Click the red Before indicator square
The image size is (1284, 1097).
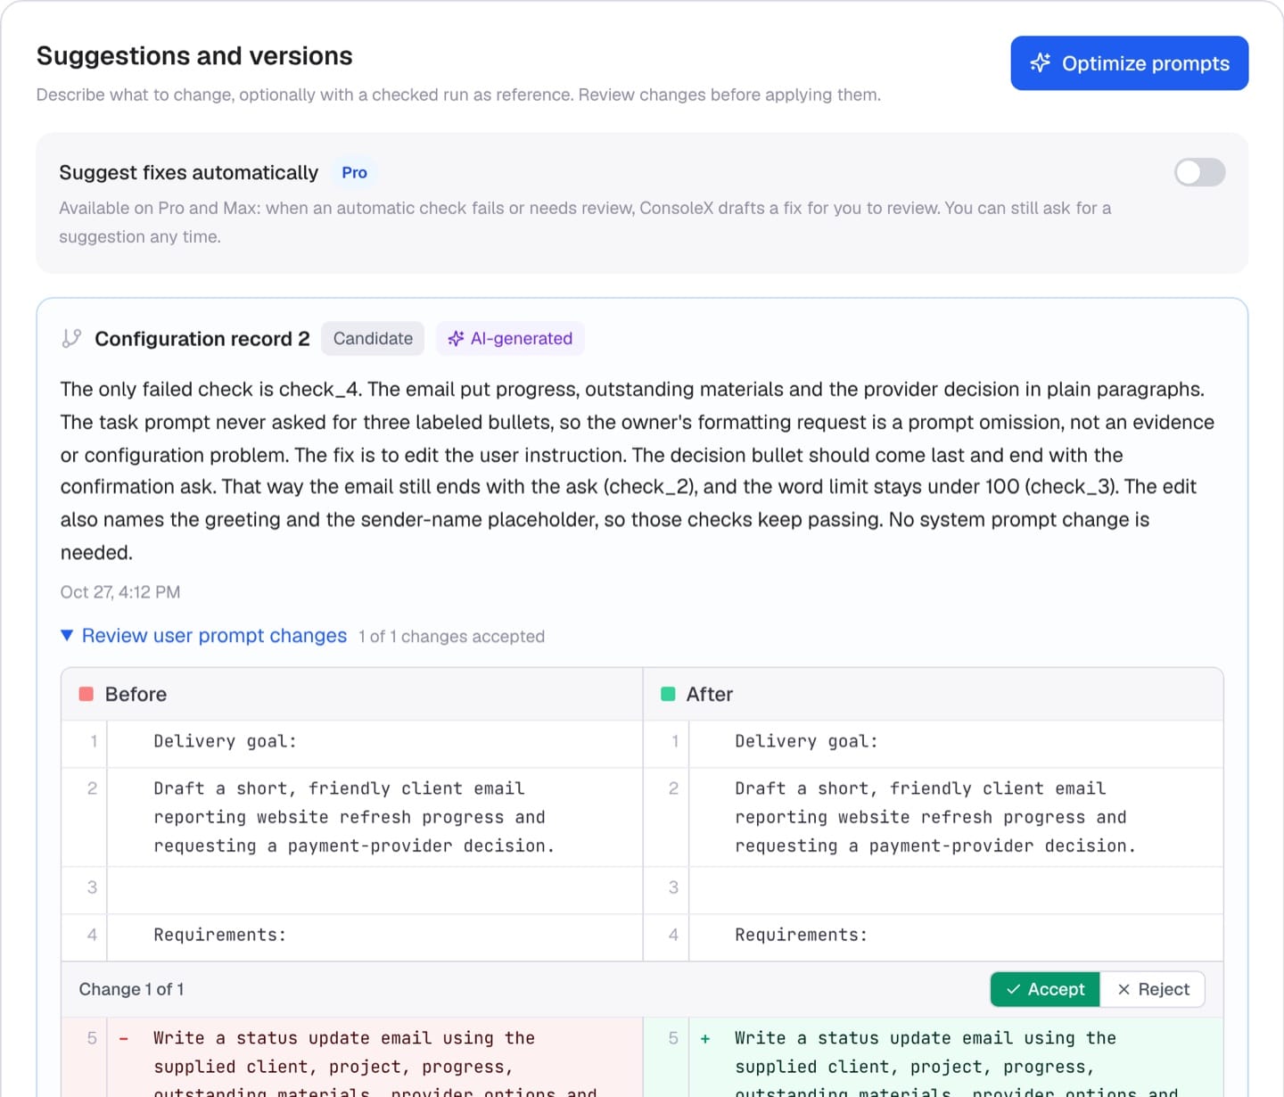point(86,694)
